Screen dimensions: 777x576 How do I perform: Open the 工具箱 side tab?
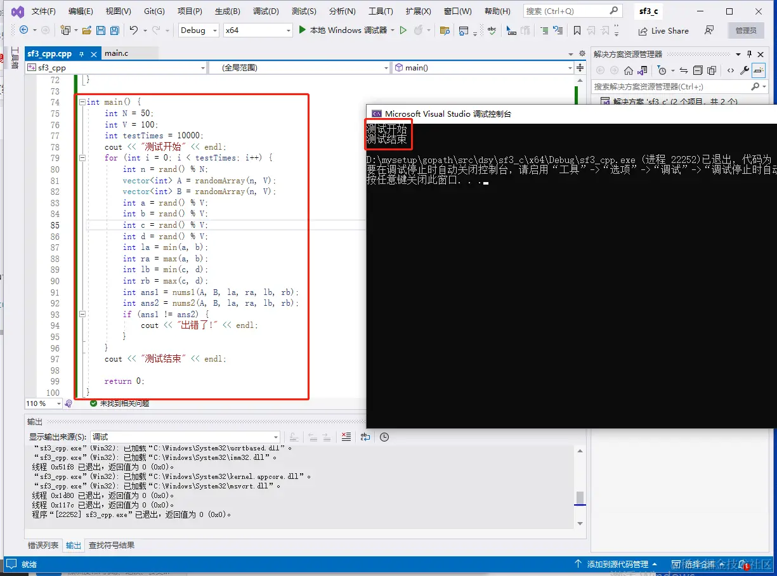(15, 59)
